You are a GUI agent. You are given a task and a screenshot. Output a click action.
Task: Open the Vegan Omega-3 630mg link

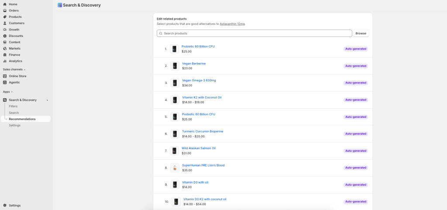pyautogui.click(x=199, y=80)
